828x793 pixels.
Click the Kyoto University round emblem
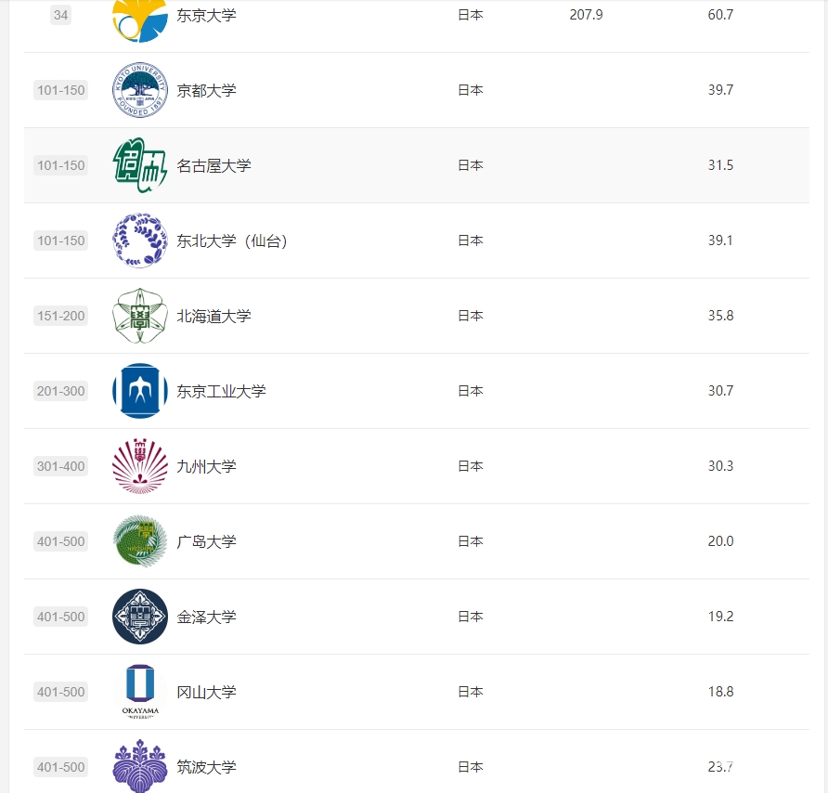pyautogui.click(x=140, y=90)
